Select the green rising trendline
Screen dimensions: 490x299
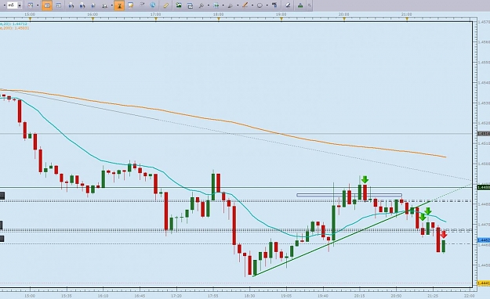[342, 239]
